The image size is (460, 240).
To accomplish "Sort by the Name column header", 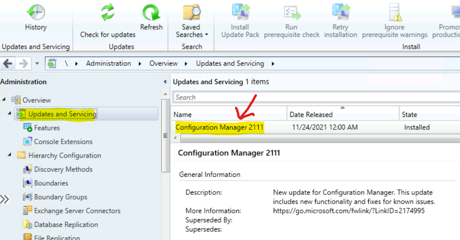I will coord(229,114).
